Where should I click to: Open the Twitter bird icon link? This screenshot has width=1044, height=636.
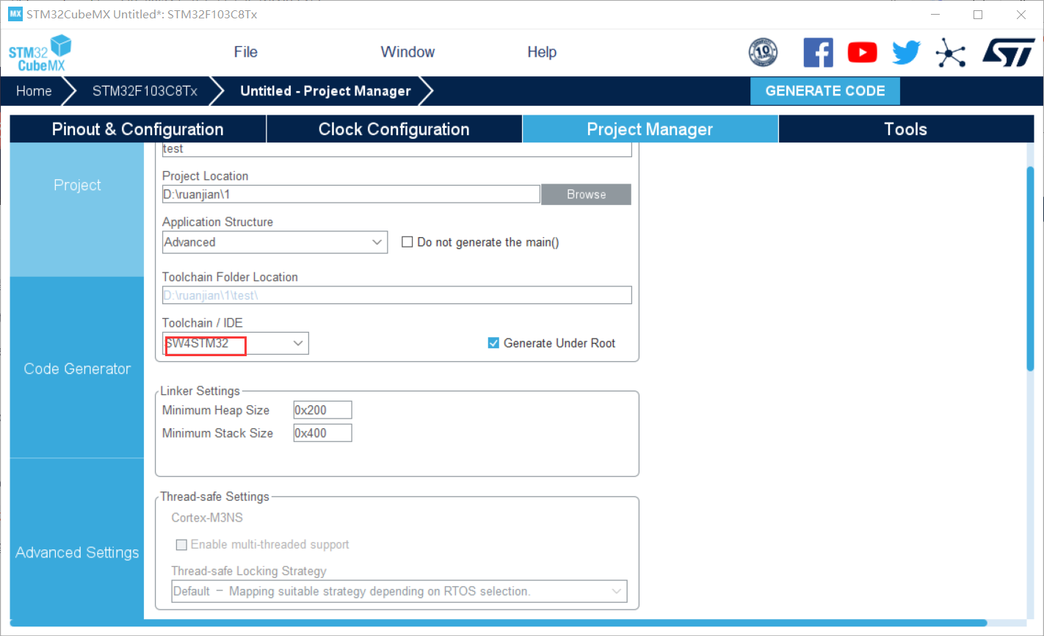pyautogui.click(x=906, y=53)
